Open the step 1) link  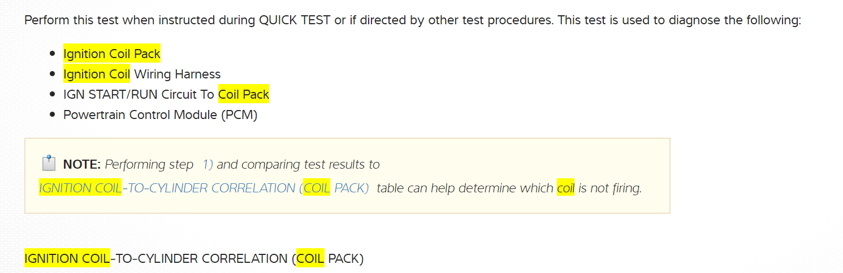(207, 165)
